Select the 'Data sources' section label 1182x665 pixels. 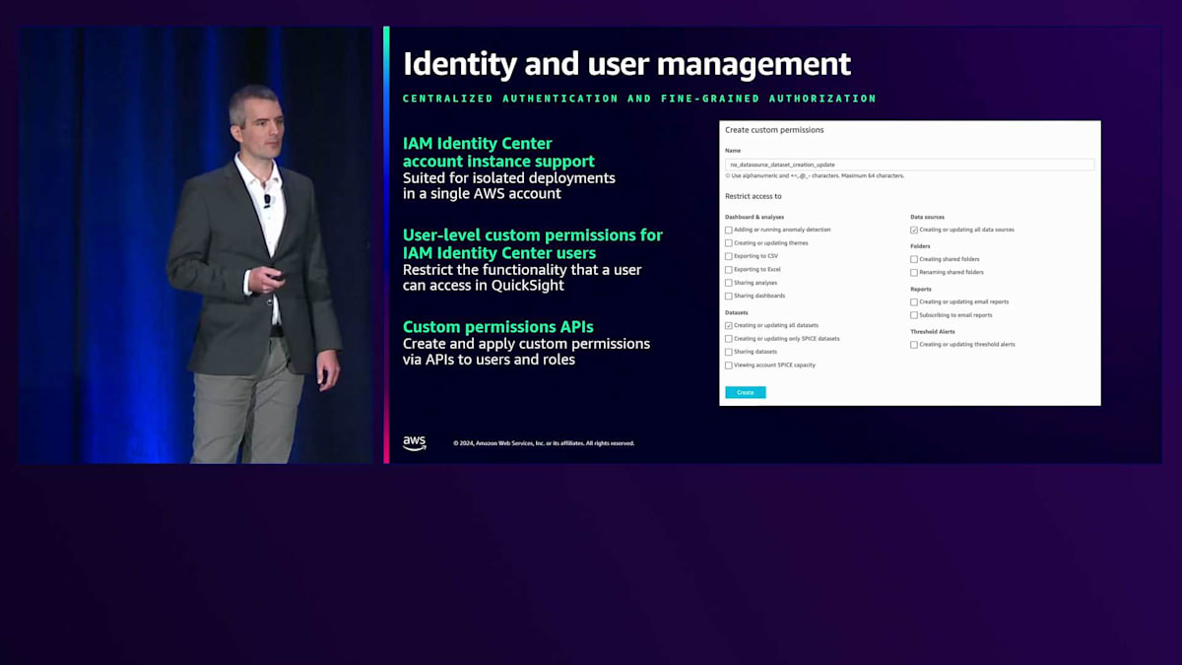[x=928, y=217]
